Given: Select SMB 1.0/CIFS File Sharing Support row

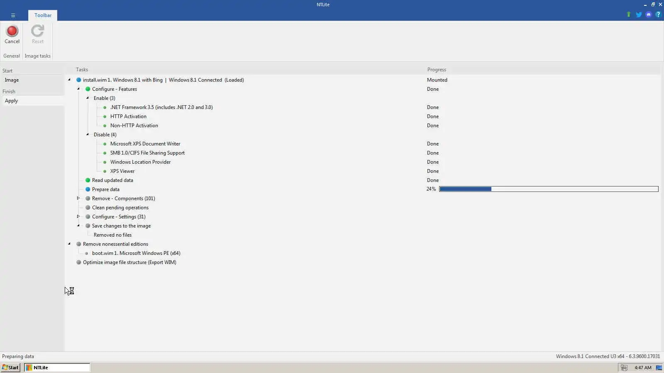Looking at the screenshot, I should click(x=147, y=153).
